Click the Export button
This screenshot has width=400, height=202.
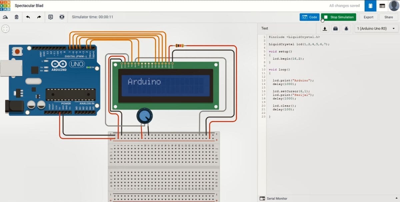point(368,17)
